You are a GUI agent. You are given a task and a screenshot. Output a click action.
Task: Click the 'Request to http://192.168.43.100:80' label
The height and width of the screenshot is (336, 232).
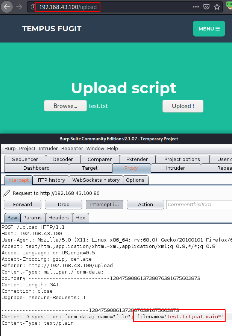coord(56,193)
